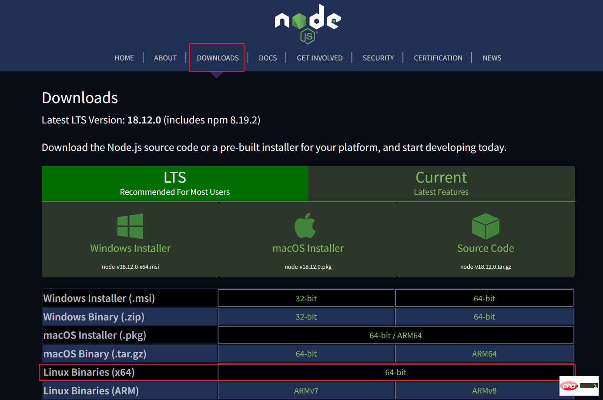Click the green source code cube icon

pos(486,226)
